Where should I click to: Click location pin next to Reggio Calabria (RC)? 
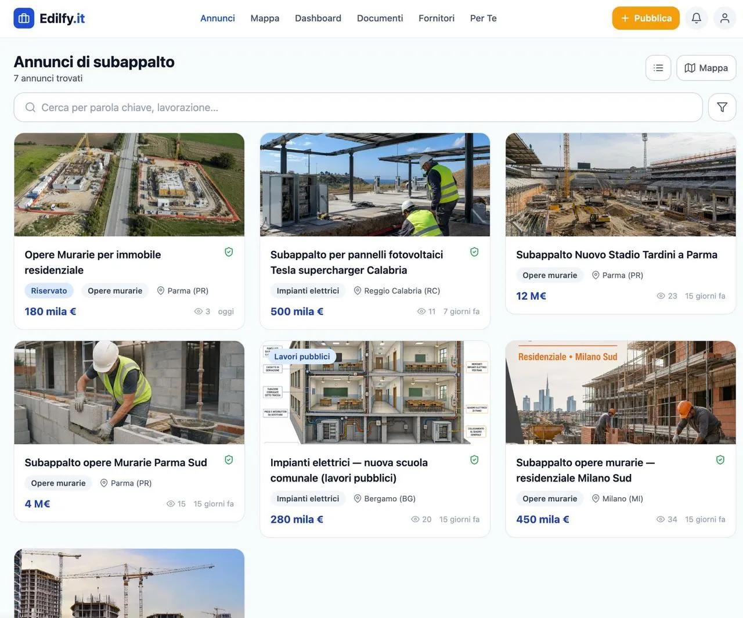pos(358,290)
